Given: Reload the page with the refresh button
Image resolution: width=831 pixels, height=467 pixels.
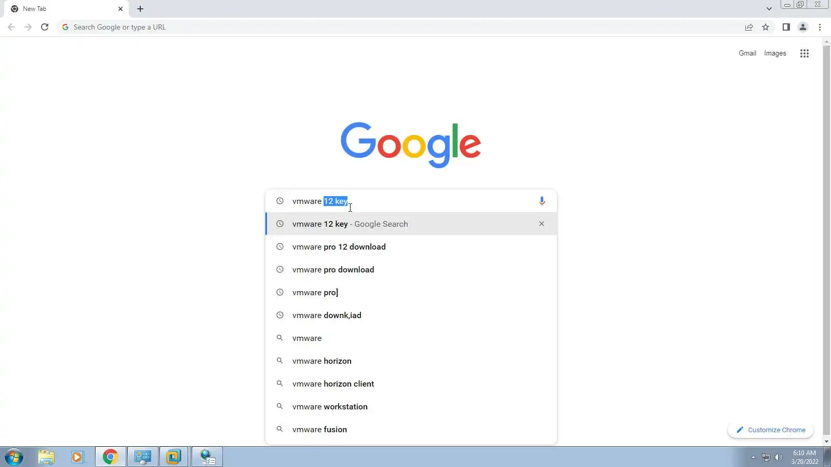Looking at the screenshot, I should click(x=45, y=27).
